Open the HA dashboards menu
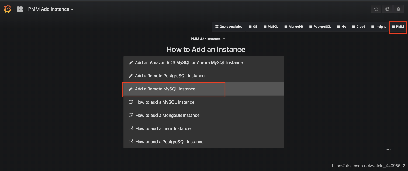408x171 pixels. [341, 27]
